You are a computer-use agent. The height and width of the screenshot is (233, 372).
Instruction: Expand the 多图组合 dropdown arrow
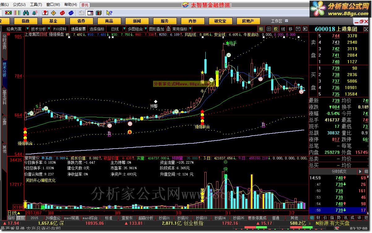click(x=145, y=29)
